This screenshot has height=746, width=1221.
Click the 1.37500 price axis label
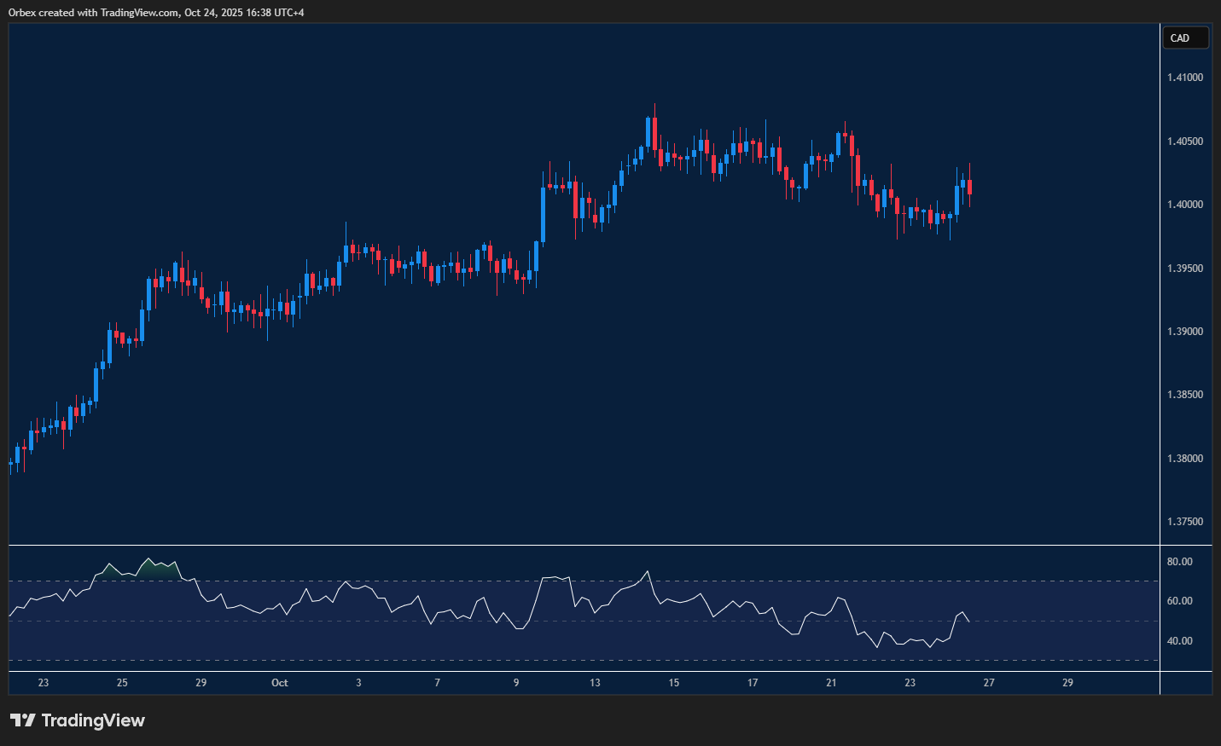click(1185, 522)
